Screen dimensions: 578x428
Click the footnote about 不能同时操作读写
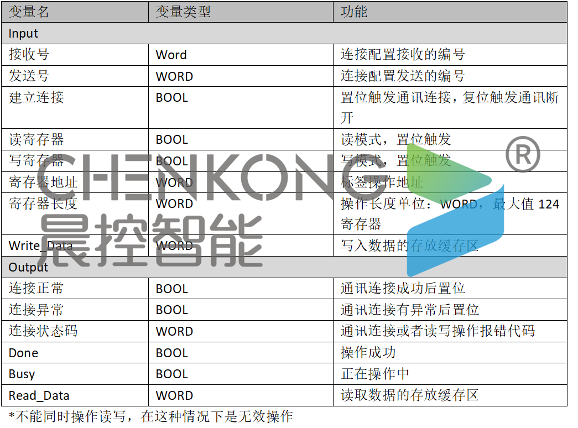[150, 416]
